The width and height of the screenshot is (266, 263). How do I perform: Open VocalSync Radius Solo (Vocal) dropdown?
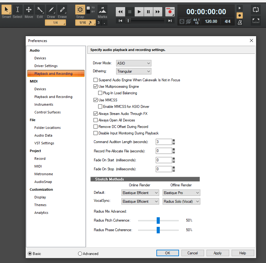click(181, 201)
